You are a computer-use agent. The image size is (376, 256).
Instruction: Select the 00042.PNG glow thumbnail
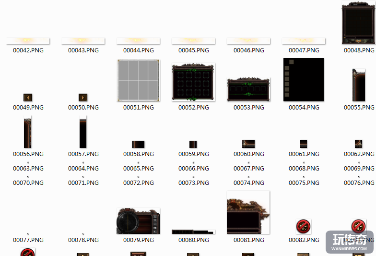point(28,41)
